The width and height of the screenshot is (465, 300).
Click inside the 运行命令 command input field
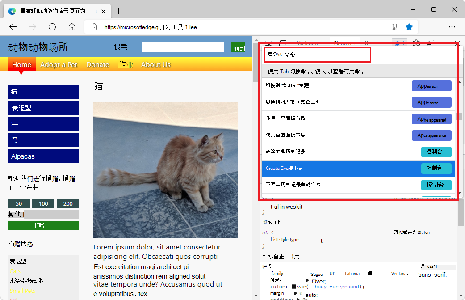click(x=317, y=55)
